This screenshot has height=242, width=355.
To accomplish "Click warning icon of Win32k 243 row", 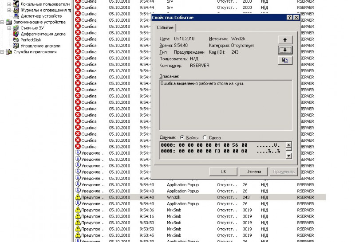I will pos(78,197).
